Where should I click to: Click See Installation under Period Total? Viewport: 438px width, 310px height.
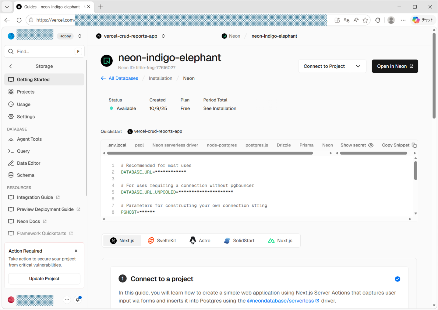tap(220, 108)
